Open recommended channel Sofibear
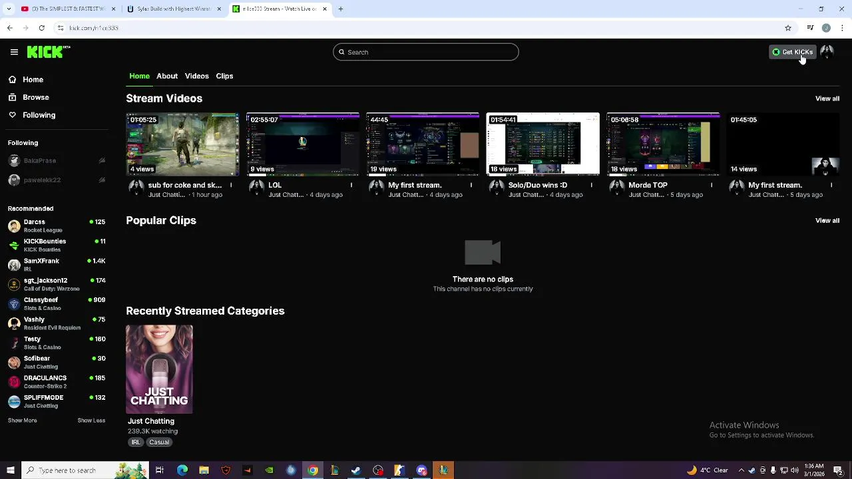This screenshot has height=479, width=852. coord(56,362)
